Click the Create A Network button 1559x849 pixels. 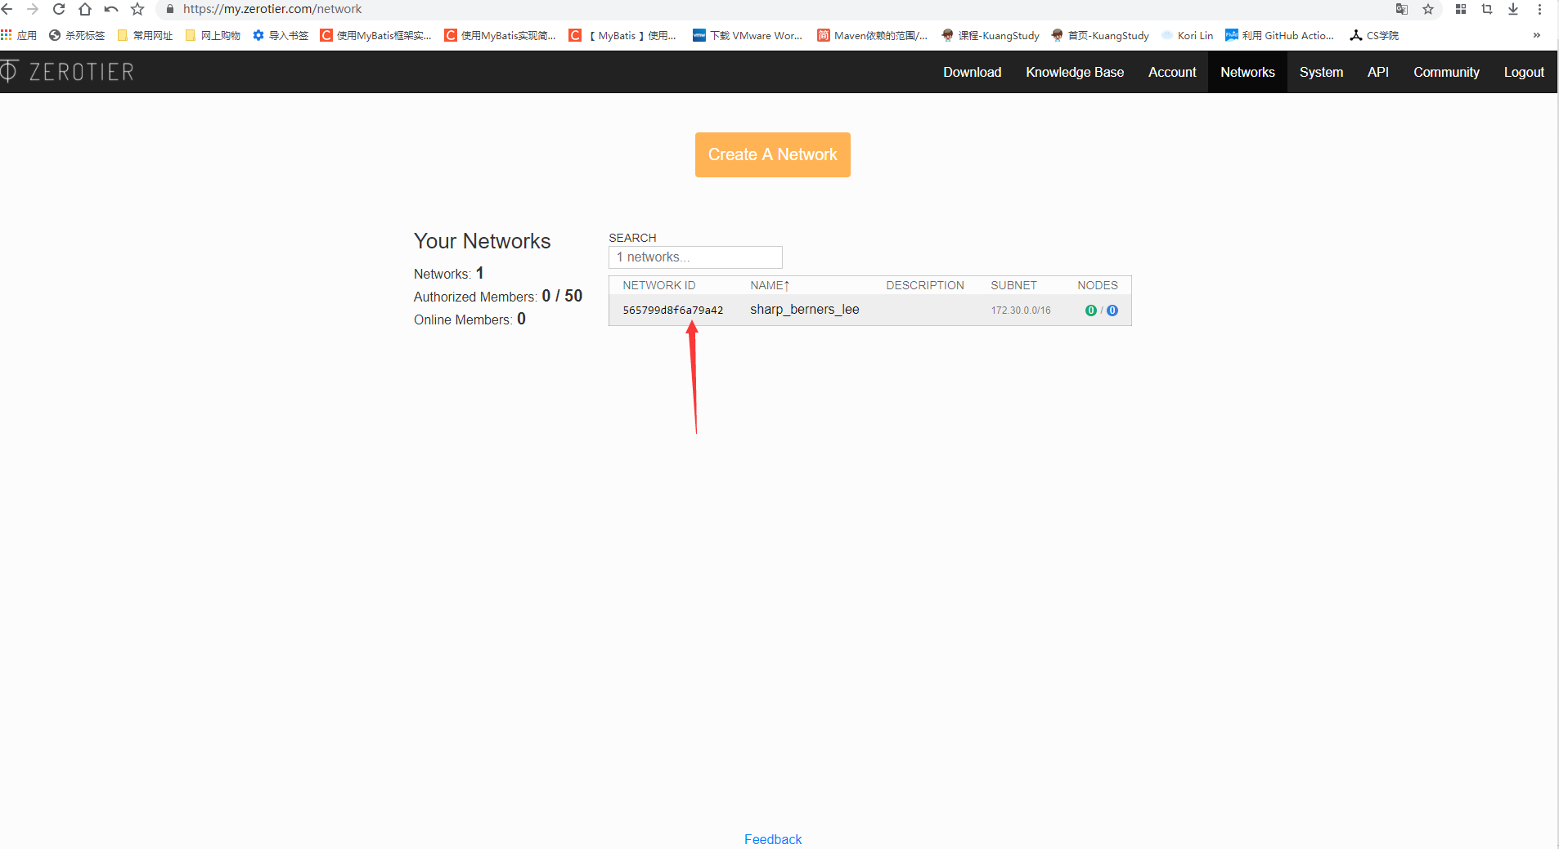coord(773,154)
